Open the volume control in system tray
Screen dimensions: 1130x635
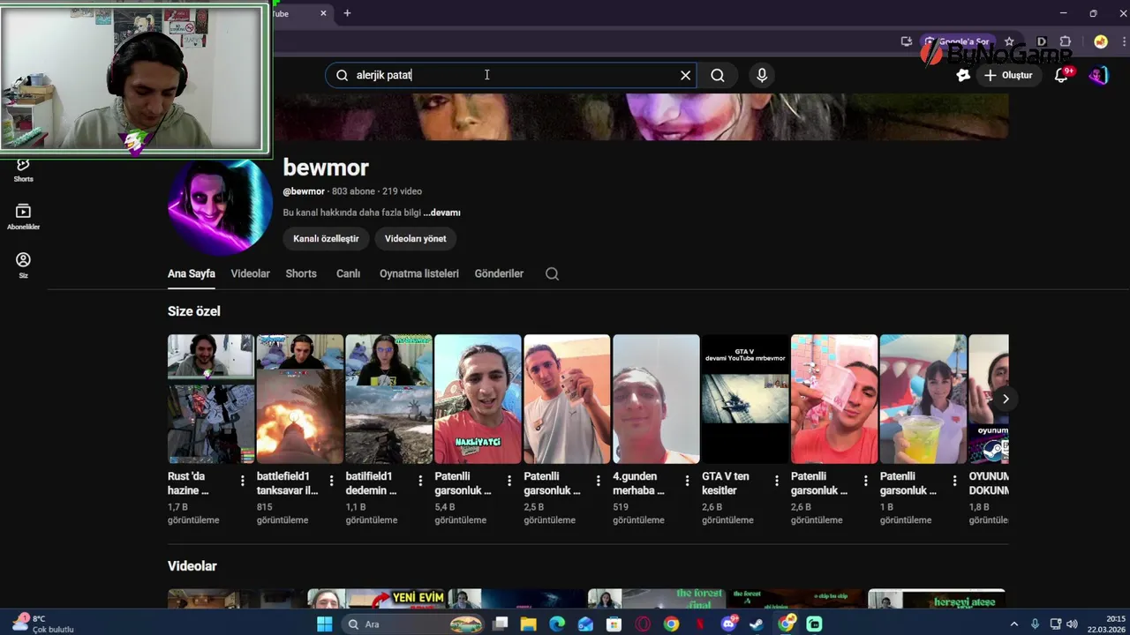(1073, 624)
